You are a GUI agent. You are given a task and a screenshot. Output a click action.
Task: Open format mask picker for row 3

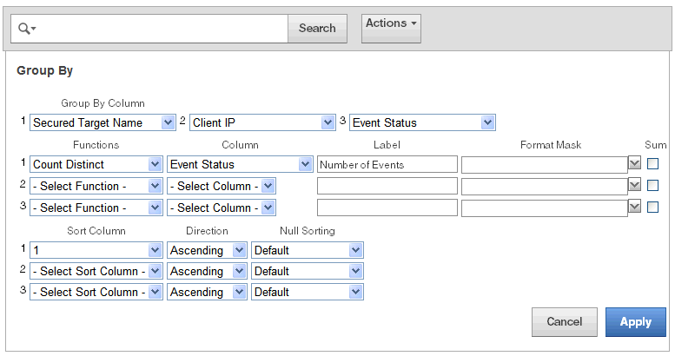pyautogui.click(x=634, y=207)
